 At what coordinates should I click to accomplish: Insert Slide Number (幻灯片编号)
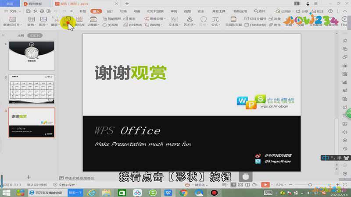pos(255,19)
